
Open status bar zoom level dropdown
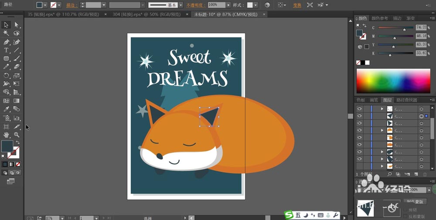[62, 218]
